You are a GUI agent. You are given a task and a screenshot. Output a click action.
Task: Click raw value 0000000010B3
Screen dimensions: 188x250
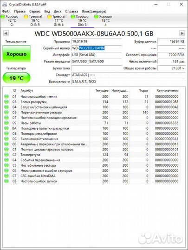[167, 102]
